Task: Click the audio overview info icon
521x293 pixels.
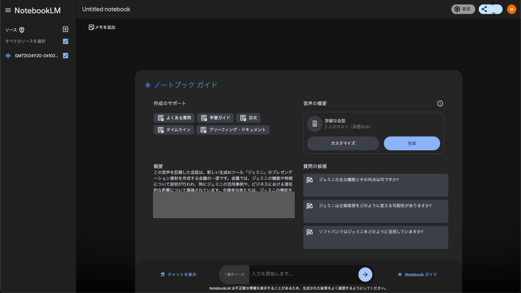Action: click(440, 104)
